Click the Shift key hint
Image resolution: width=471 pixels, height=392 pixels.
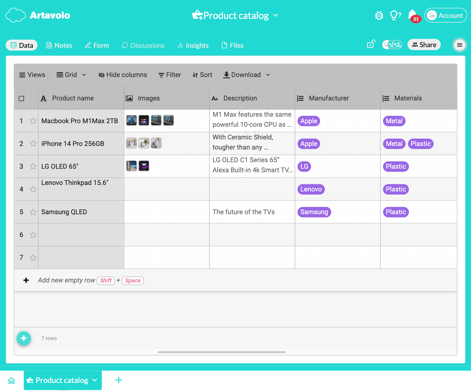106,281
